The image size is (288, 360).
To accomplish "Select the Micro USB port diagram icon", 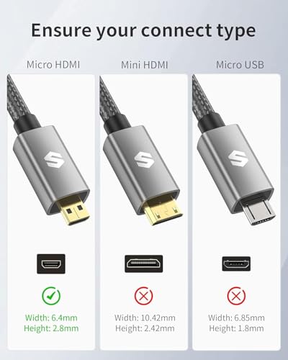I will tap(236, 264).
